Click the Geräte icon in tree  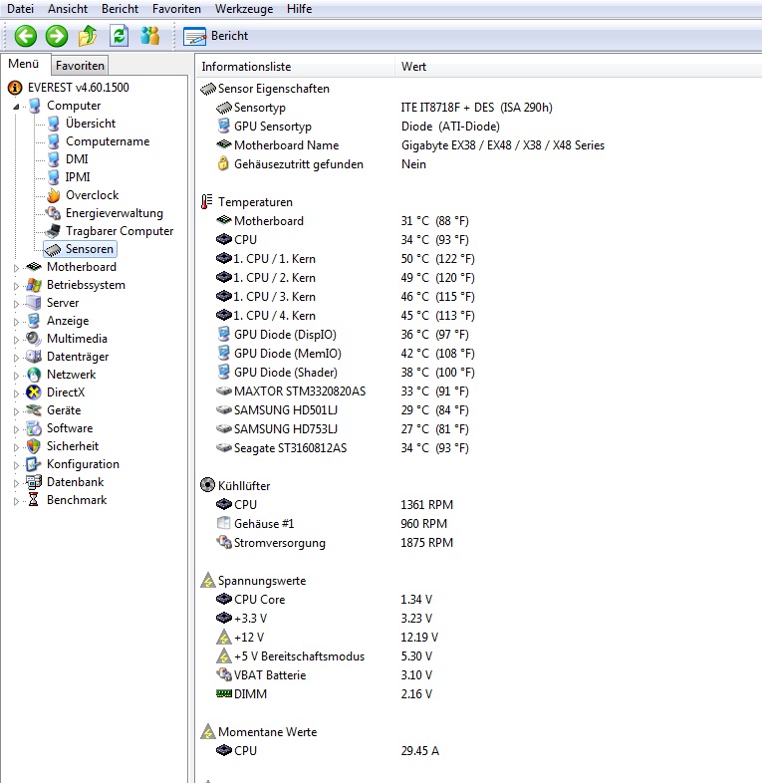point(34,410)
